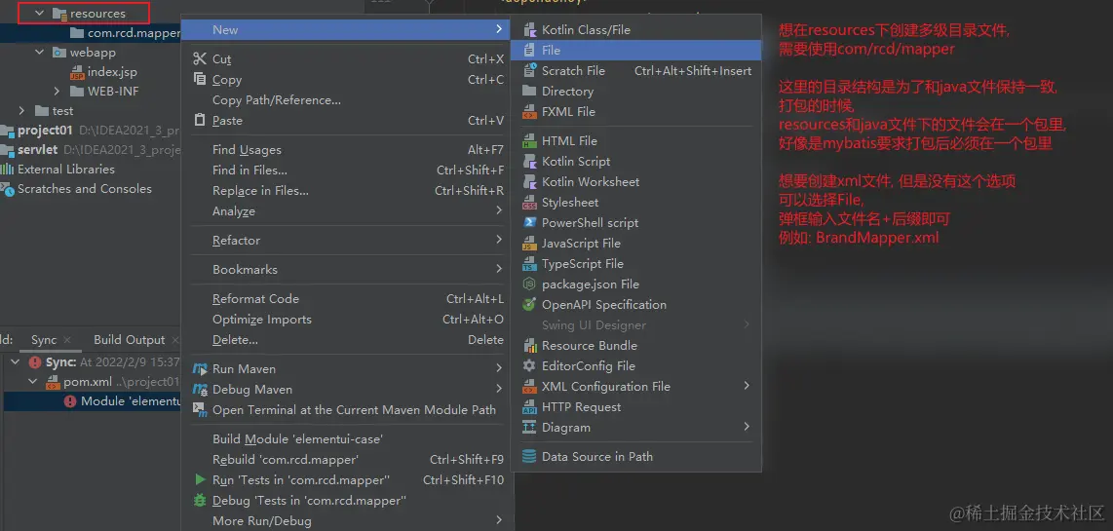Click the HTML File icon
Screen dimensions: 1113x531
(529, 140)
